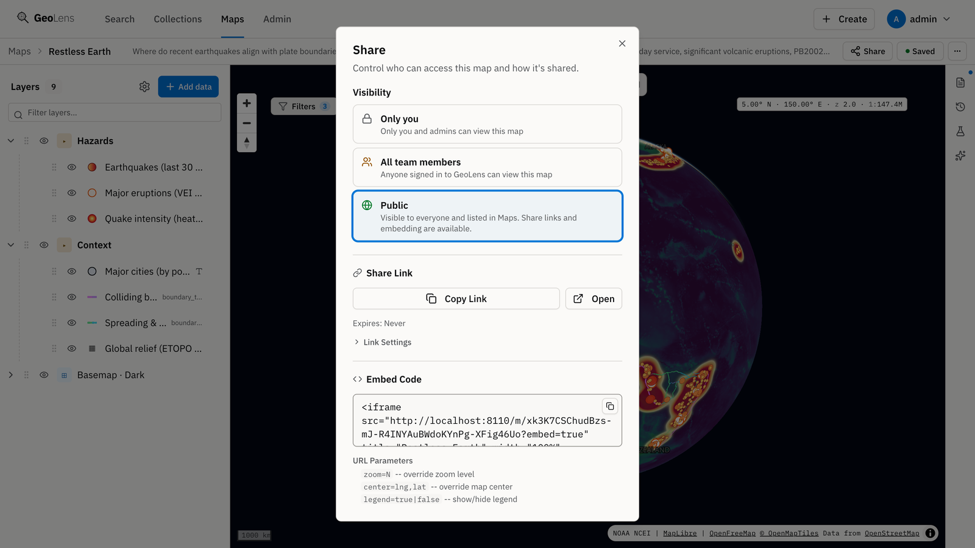Open the Filters panel
Screen dimensions: 975x548
point(303,106)
